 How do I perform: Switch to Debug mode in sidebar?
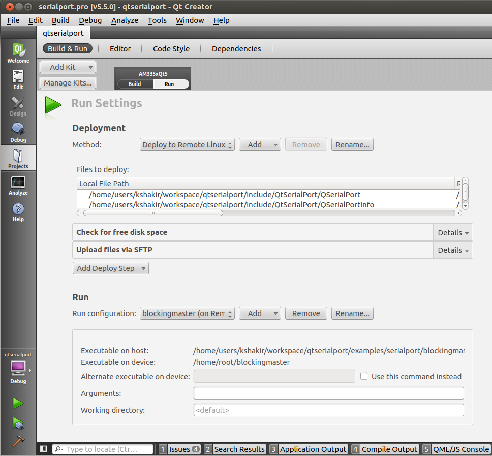tap(18, 132)
